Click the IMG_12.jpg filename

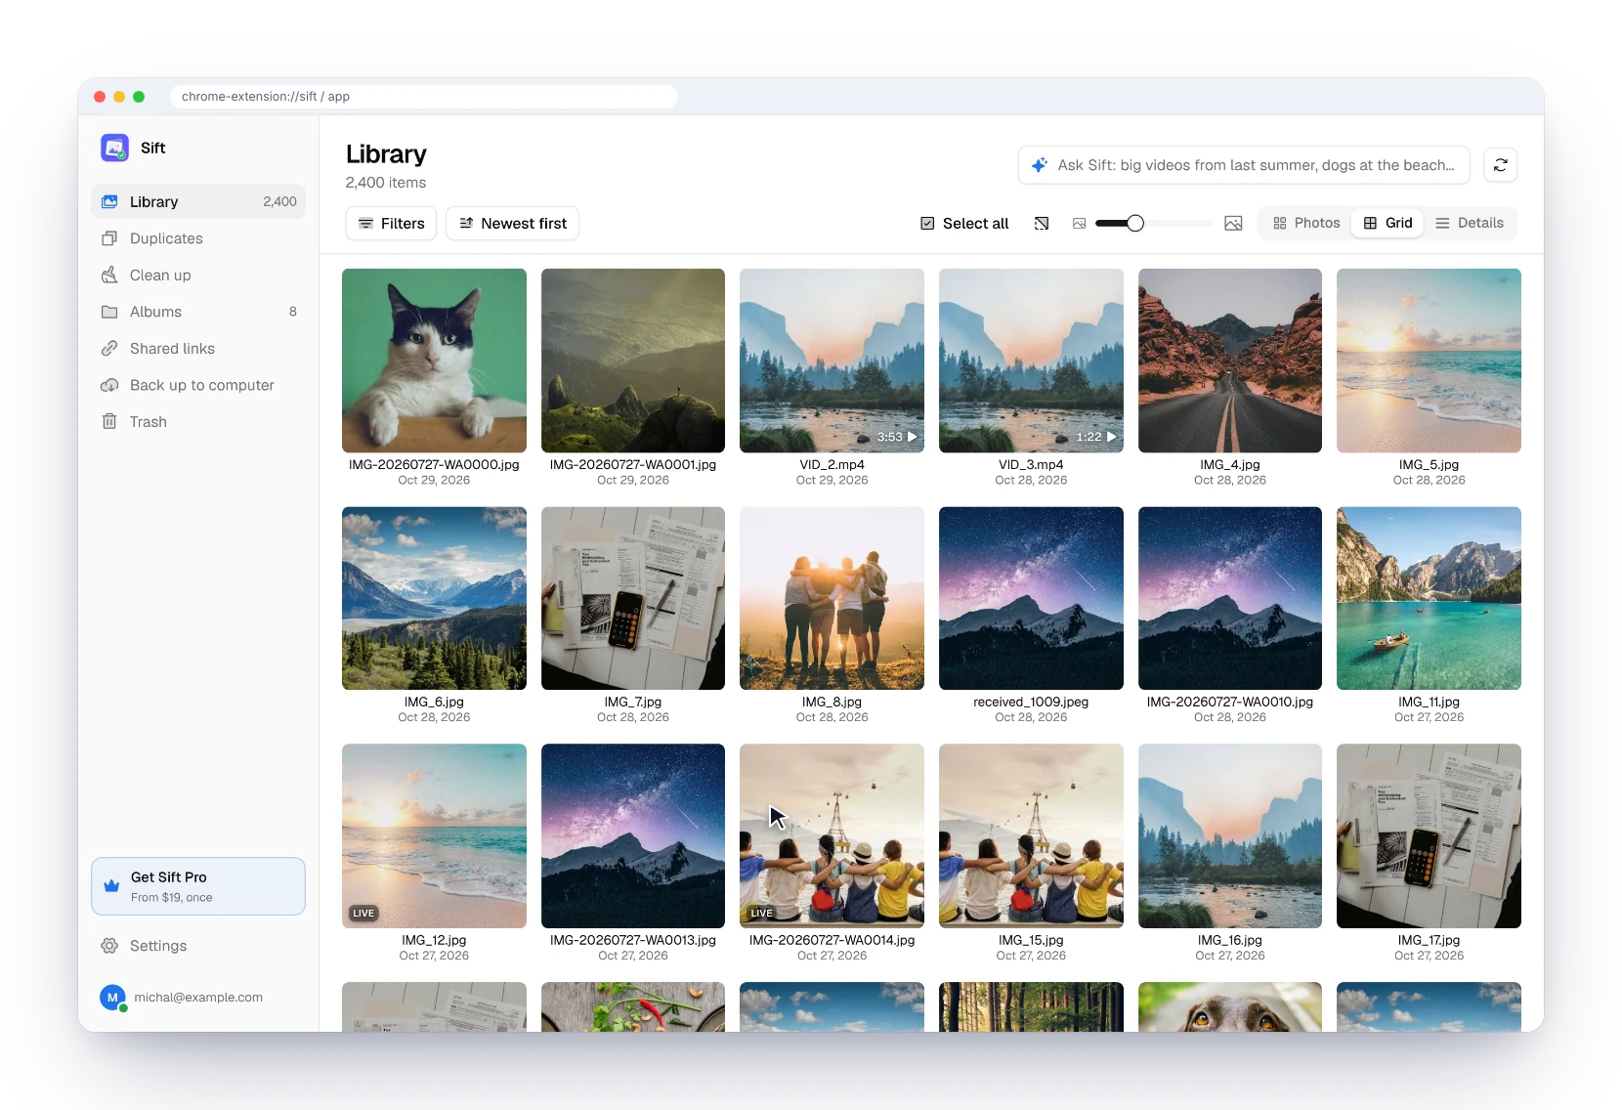(434, 940)
